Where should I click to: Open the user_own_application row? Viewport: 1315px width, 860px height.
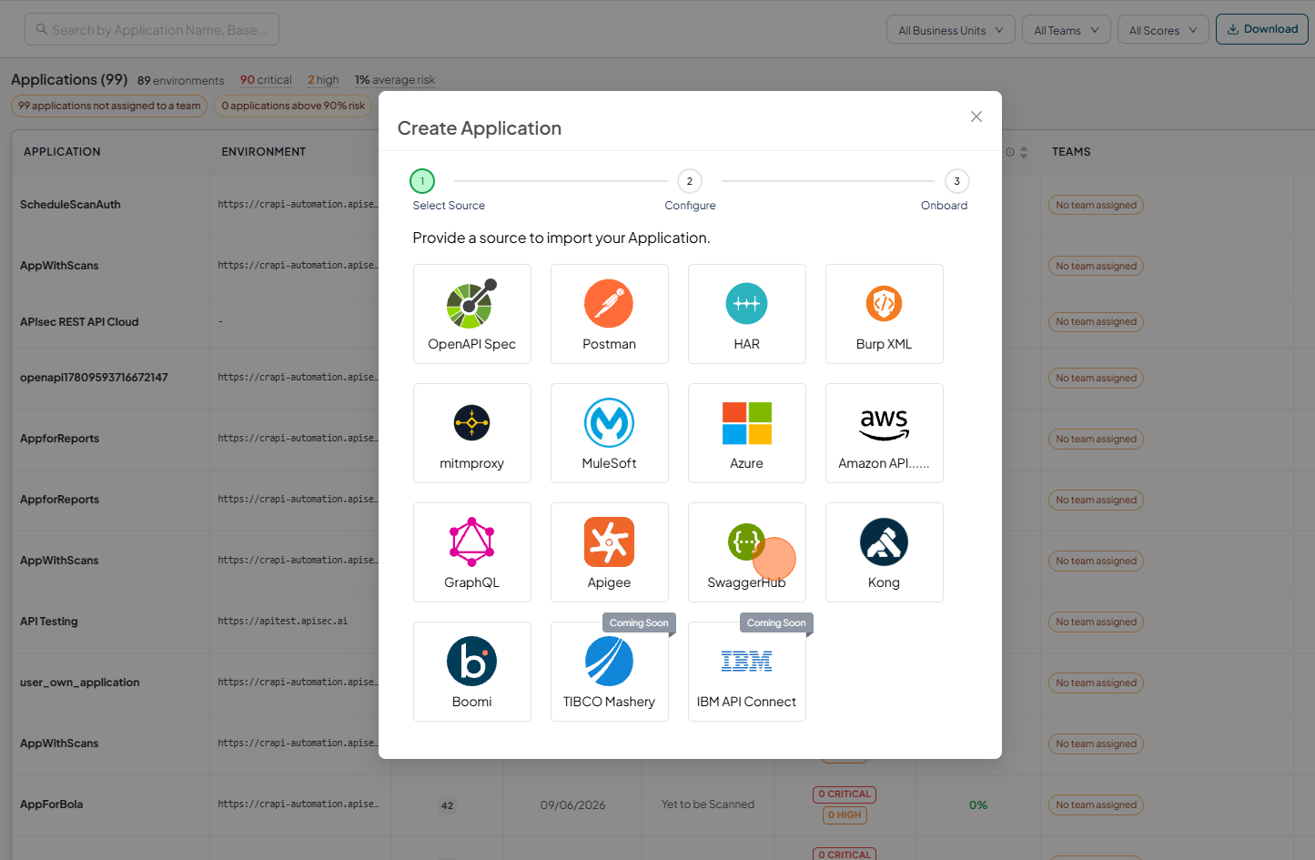click(80, 683)
